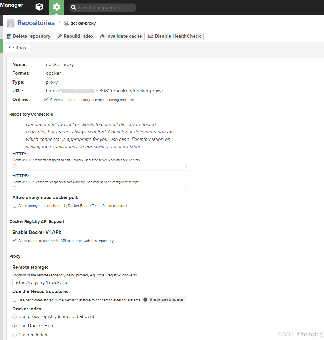Viewport: 324px width, 340px height.
Task: Click the 'Remote storage:' label
Action: pyautogui.click(x=30, y=267)
